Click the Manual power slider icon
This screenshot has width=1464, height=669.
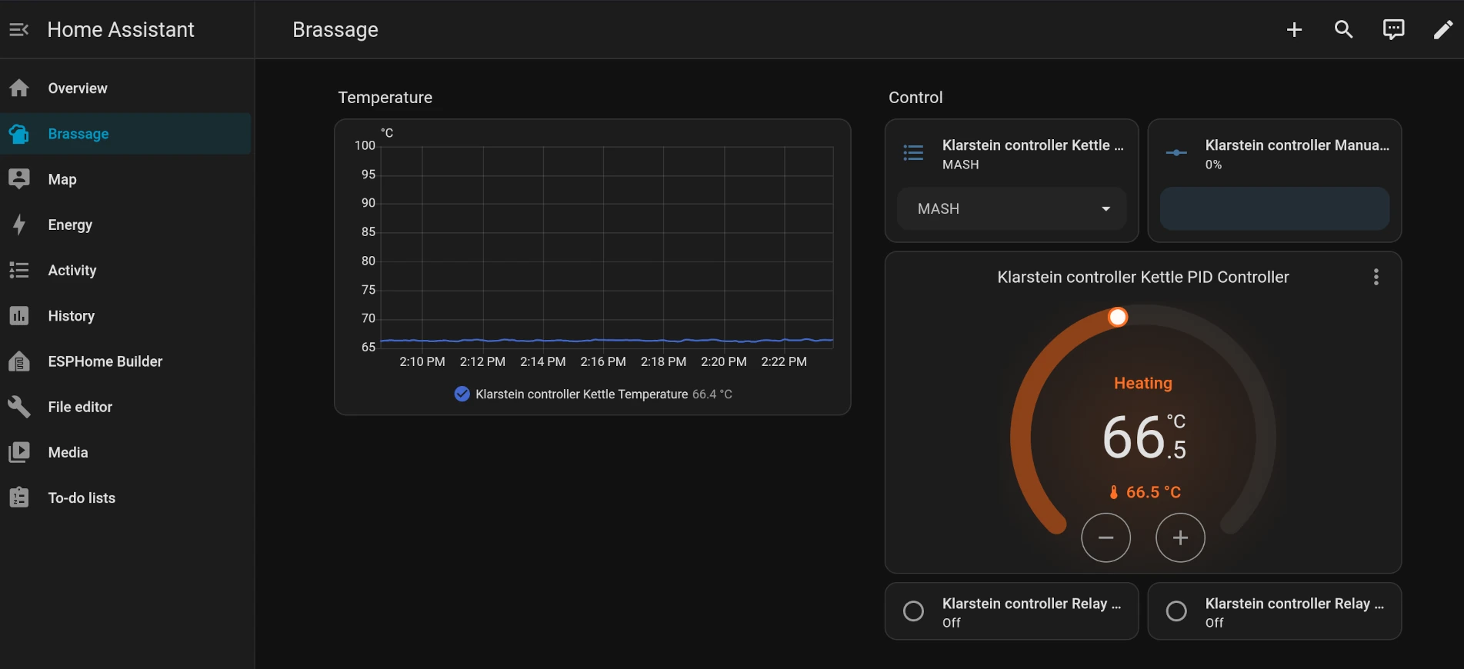1176,153
